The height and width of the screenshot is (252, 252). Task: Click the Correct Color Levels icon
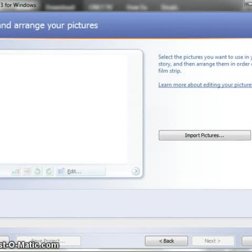(16, 171)
